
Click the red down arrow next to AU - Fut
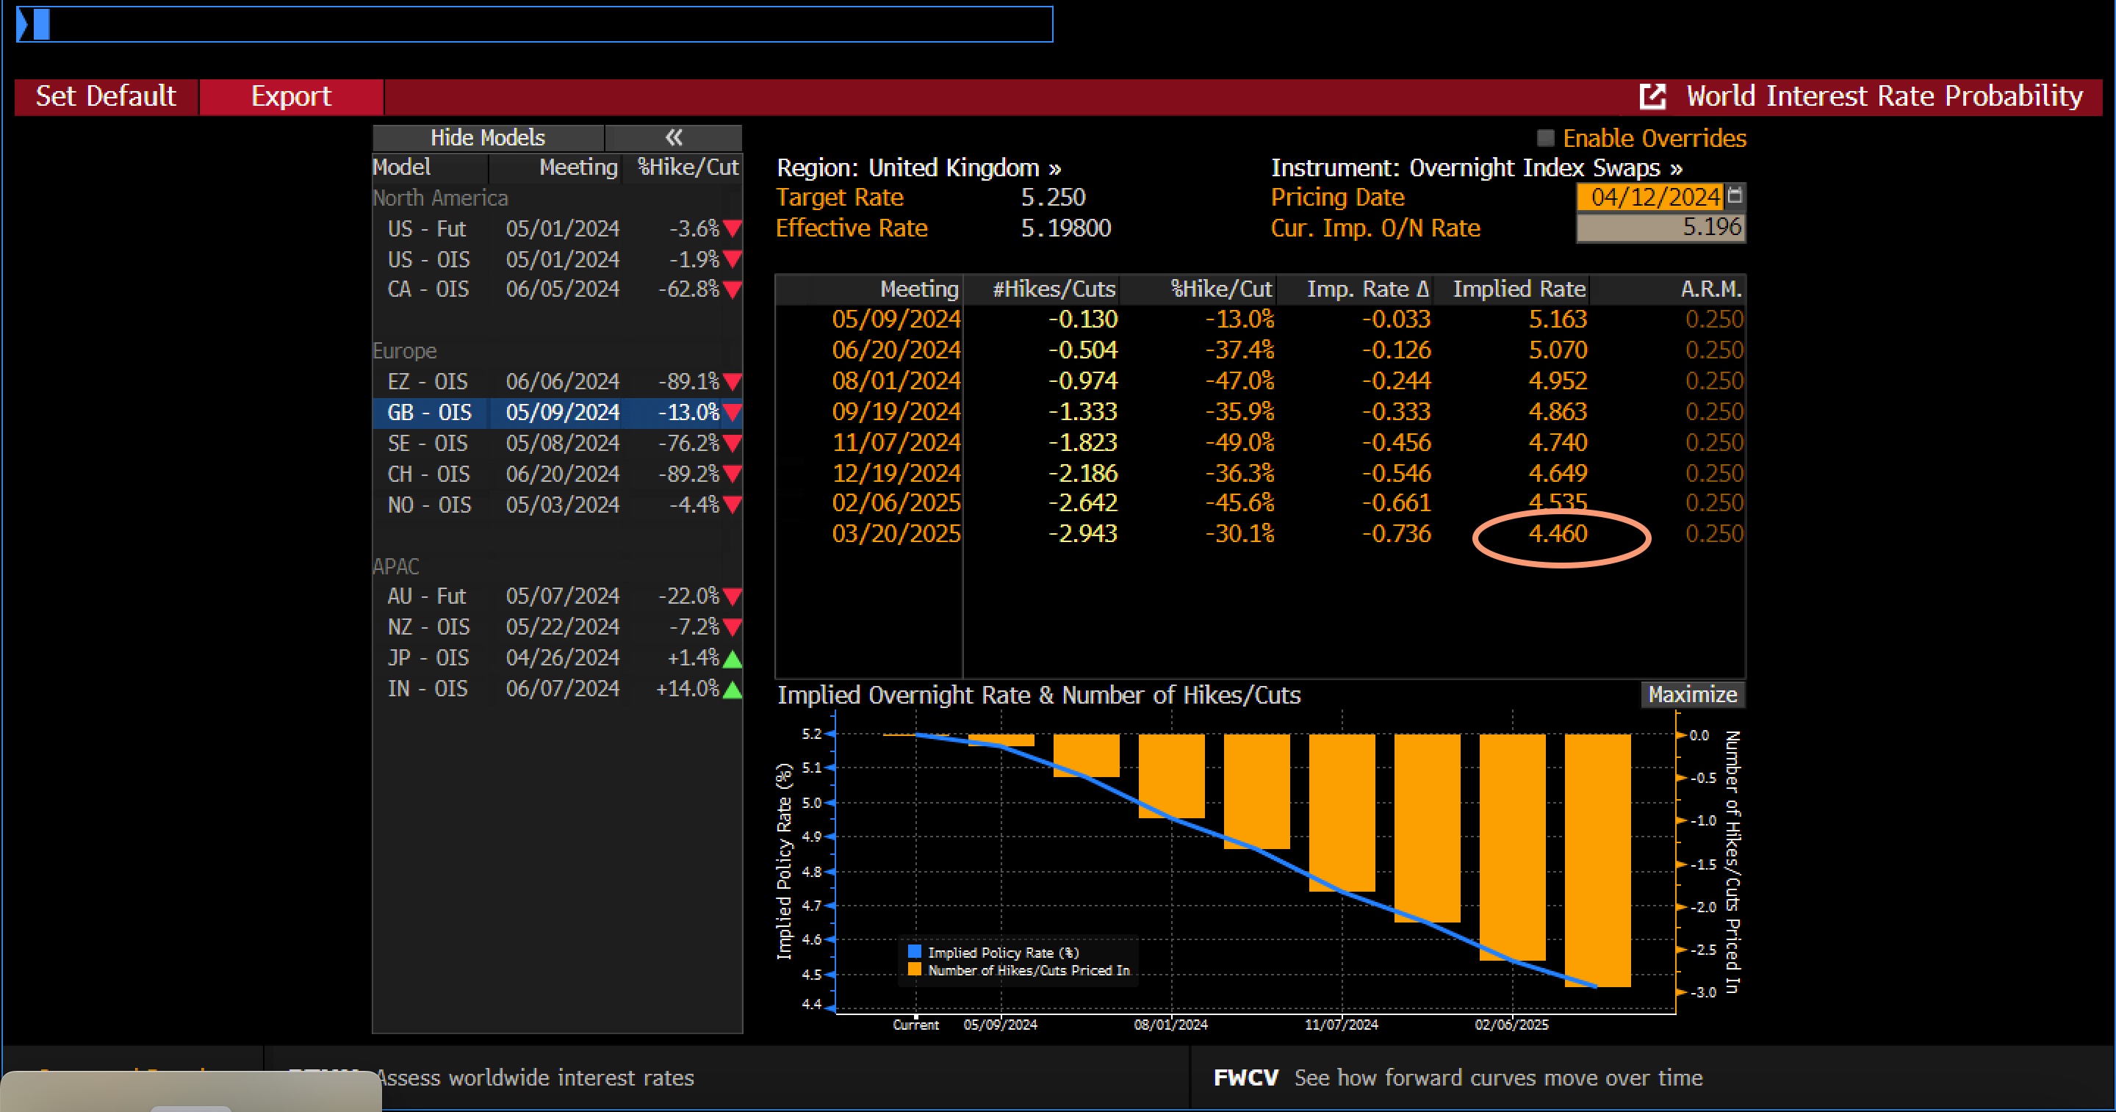tap(731, 596)
